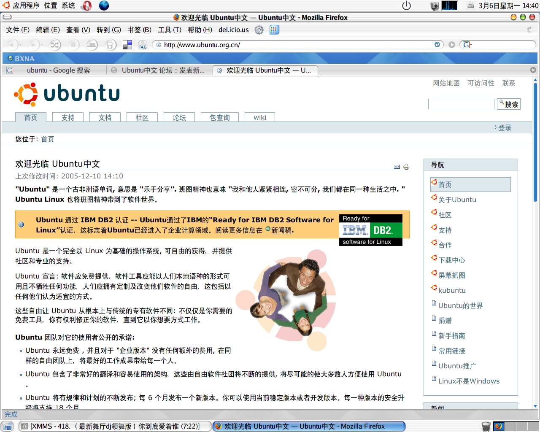This screenshot has width=540, height=432.
Task: Click the gear icon in menu bar
Action: coord(259,30)
